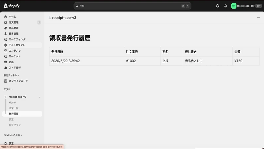
Task: Click the receipt-app-v3 header app icon
Action: tap(49, 18)
